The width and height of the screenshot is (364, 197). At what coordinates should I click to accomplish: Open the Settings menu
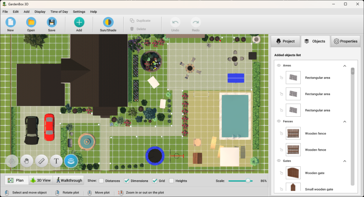coord(79,12)
